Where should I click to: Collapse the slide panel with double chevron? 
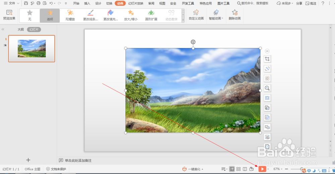click(3, 29)
